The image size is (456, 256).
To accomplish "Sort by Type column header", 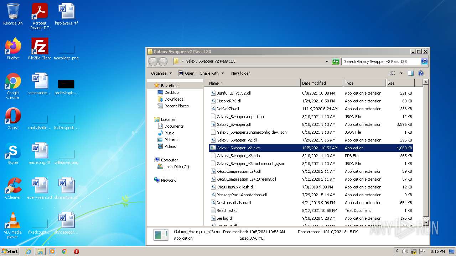I will [x=365, y=83].
